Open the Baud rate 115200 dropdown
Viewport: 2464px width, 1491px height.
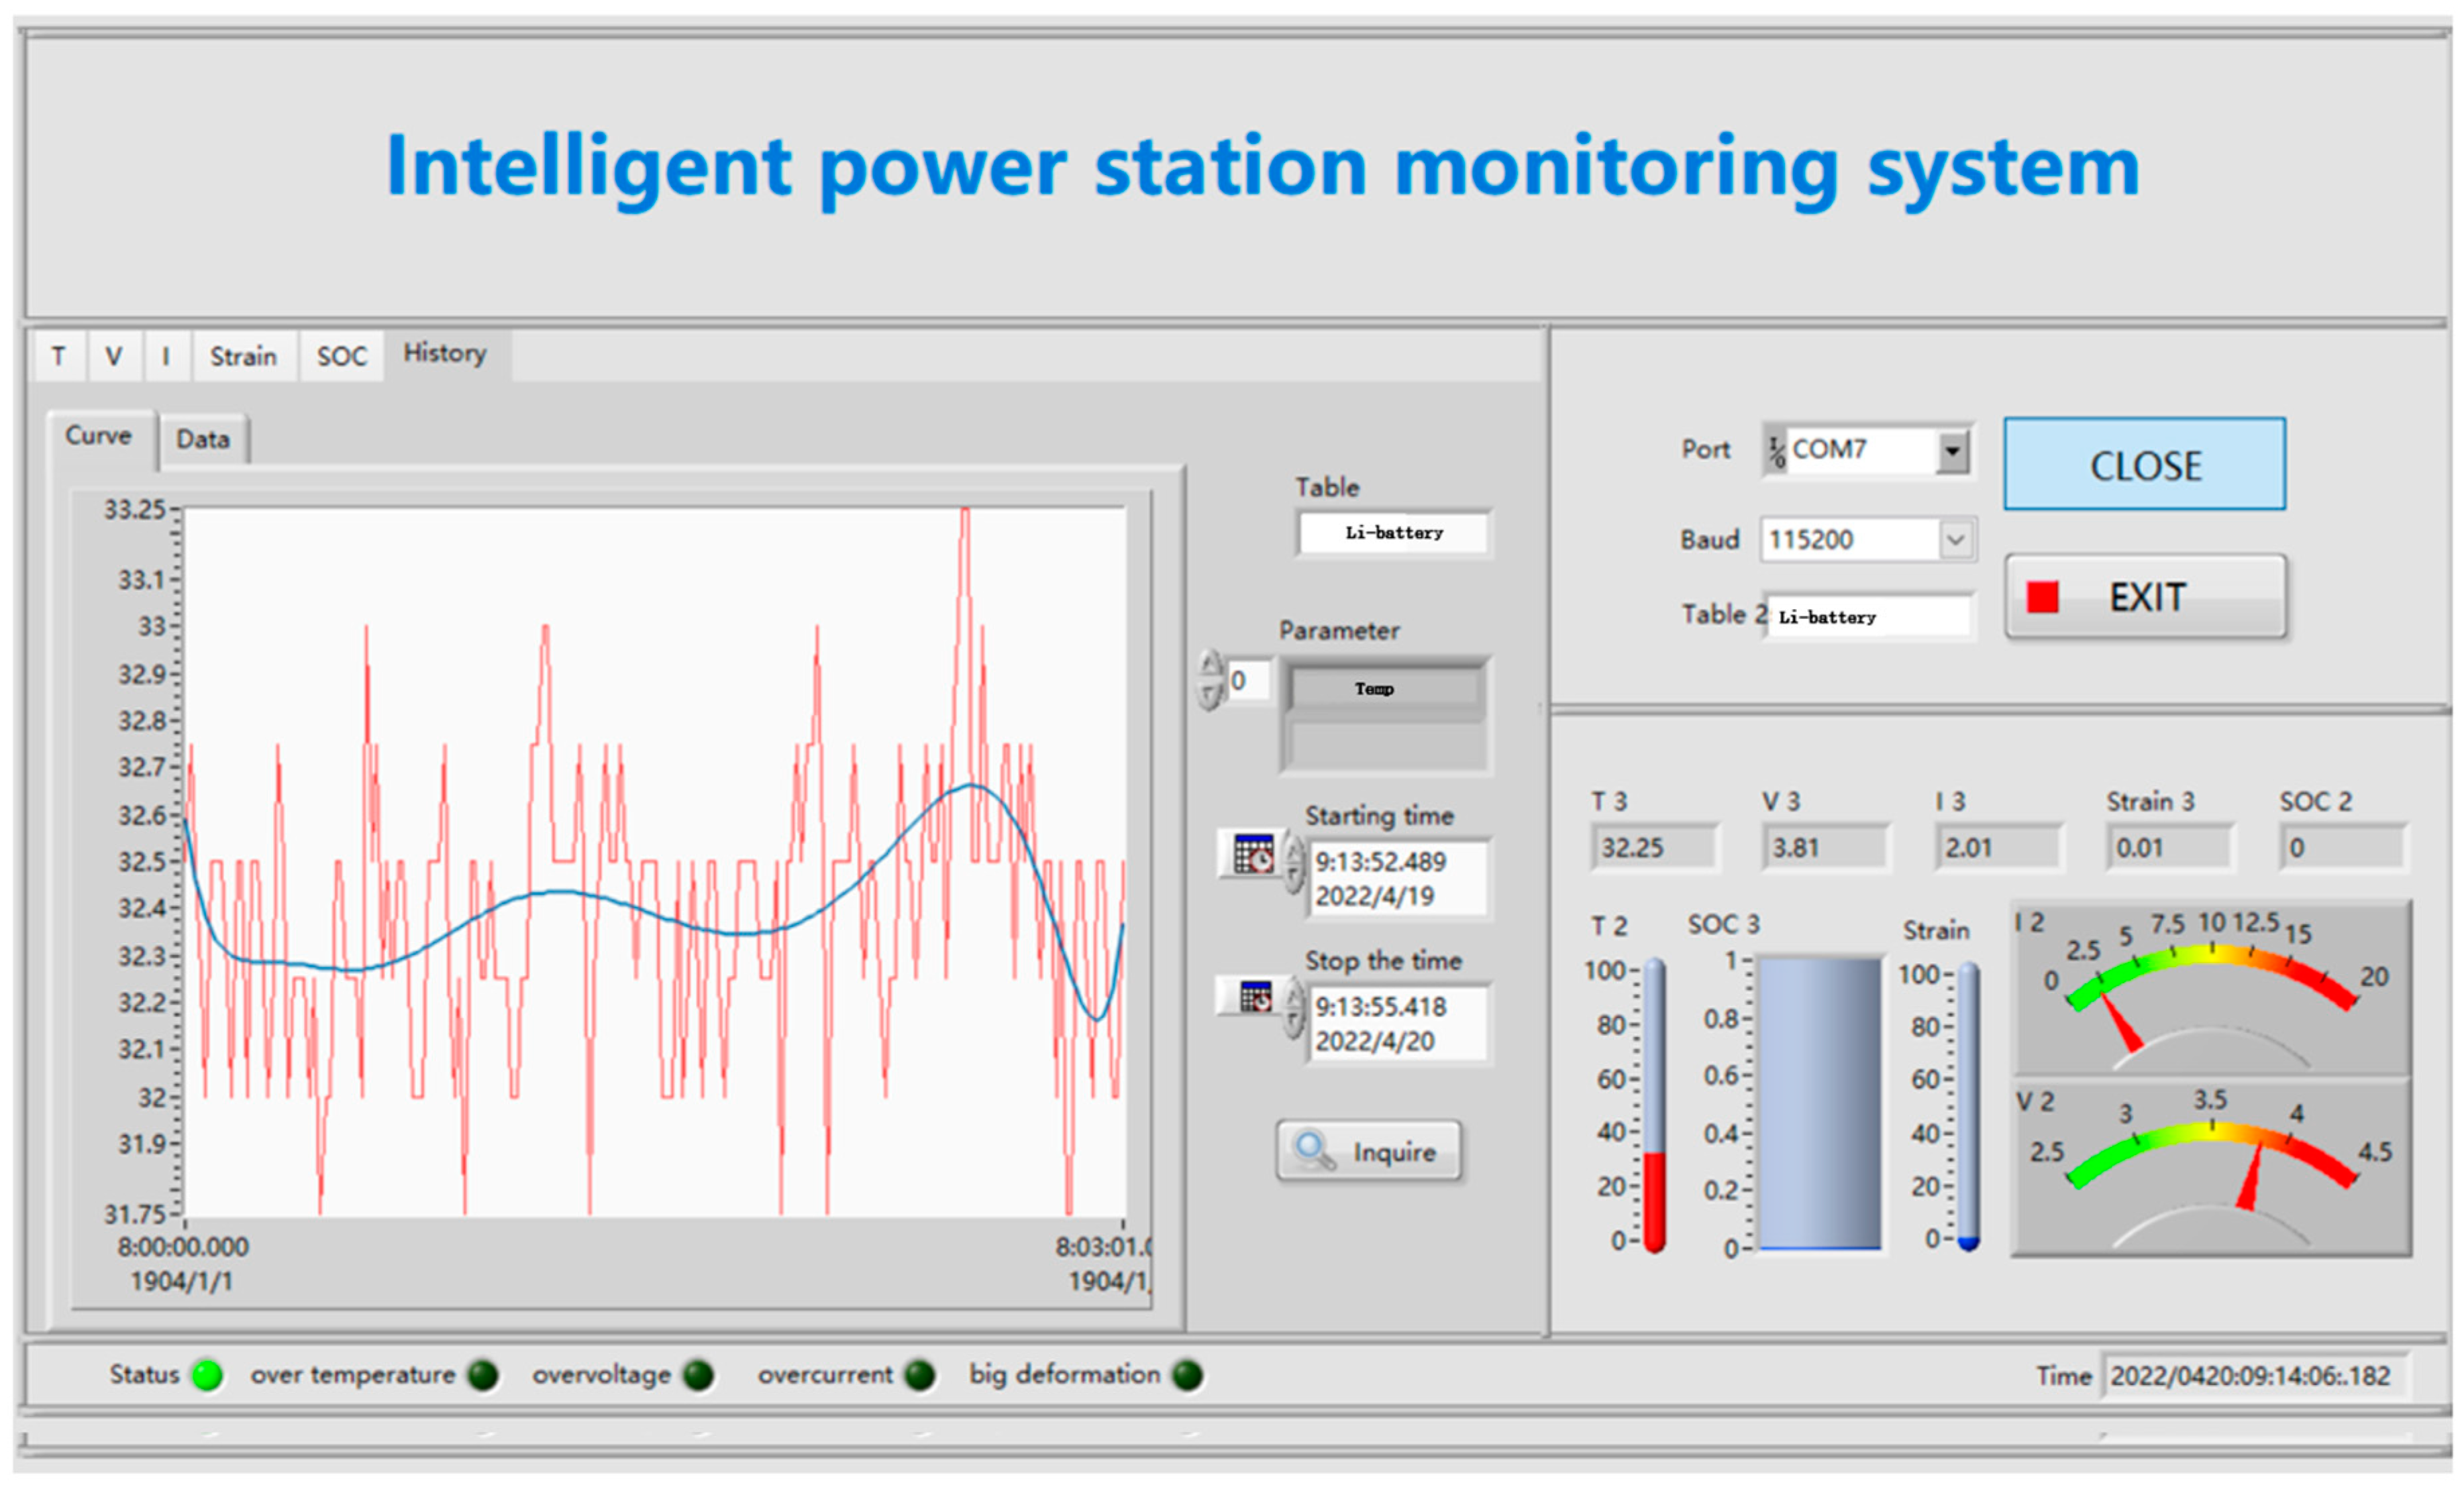tap(1956, 540)
